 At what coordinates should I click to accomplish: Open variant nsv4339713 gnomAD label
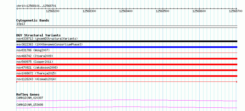click(47, 39)
